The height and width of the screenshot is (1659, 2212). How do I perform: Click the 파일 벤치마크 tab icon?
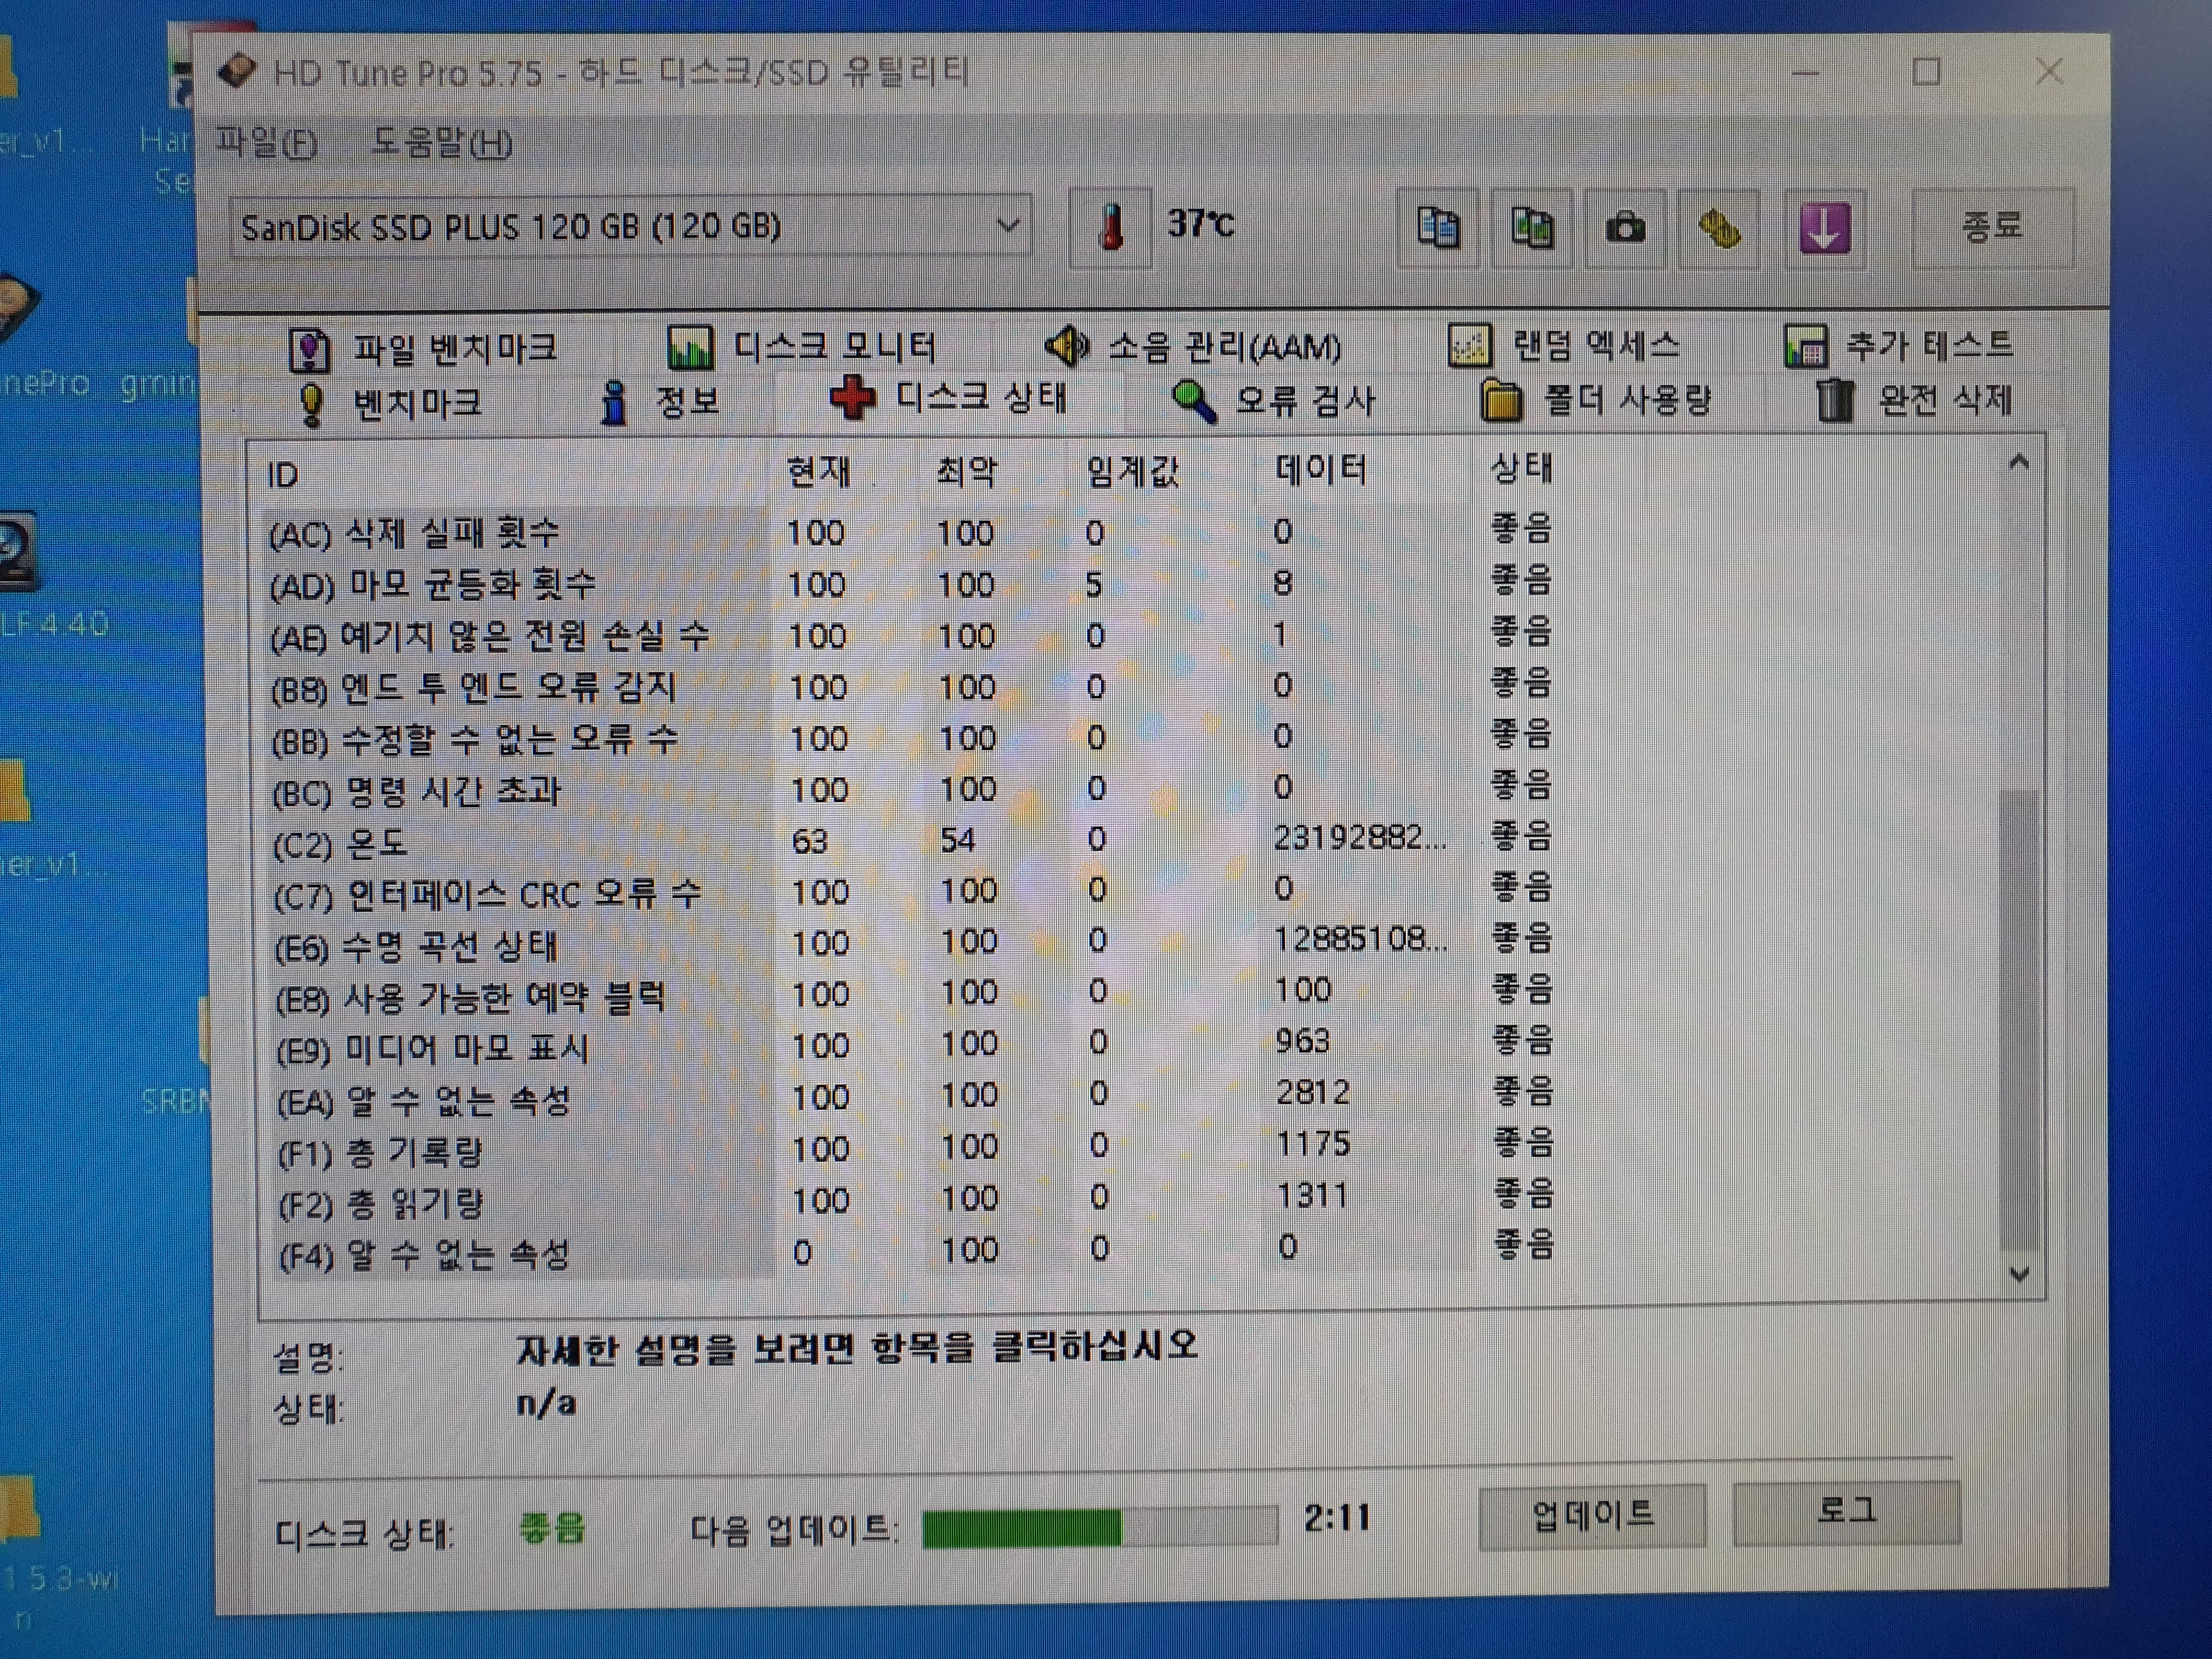pyautogui.click(x=310, y=350)
